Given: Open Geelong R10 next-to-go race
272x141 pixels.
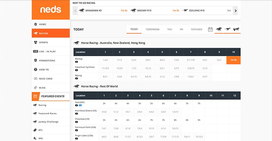Looking at the screenshot, I should click(x=207, y=11).
